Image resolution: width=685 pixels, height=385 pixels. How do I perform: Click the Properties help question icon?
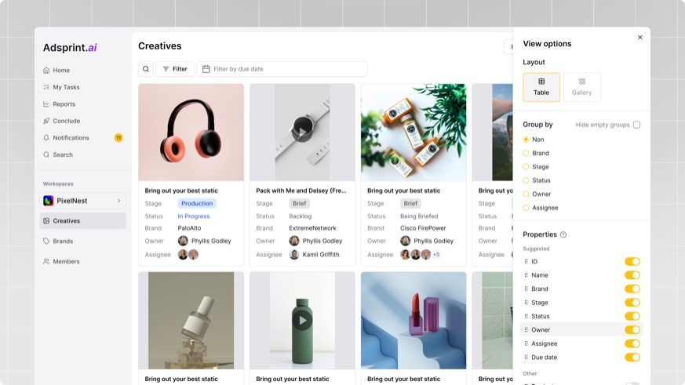tap(563, 234)
